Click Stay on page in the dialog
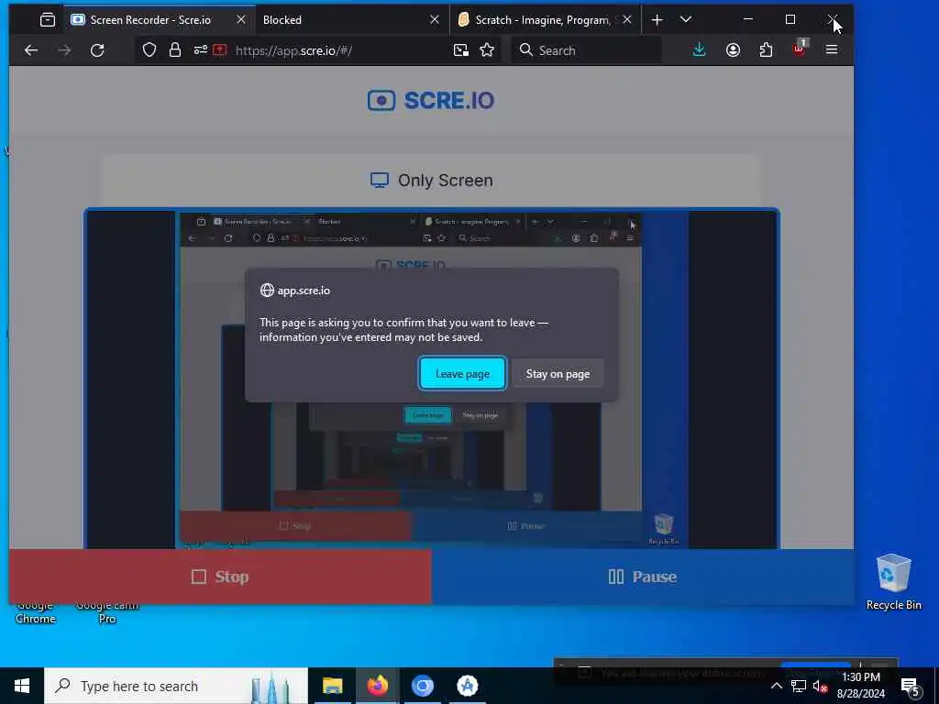The height and width of the screenshot is (704, 939). pos(558,374)
